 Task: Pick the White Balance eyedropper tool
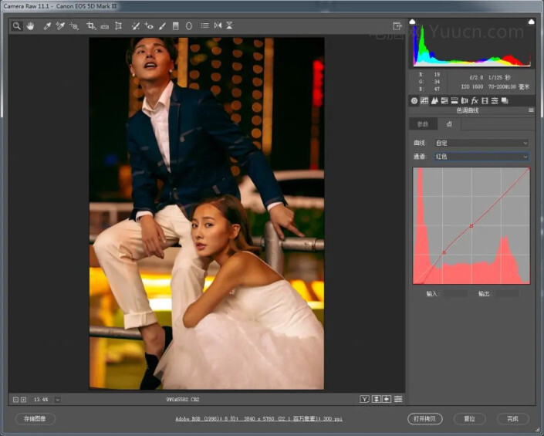[x=47, y=26]
